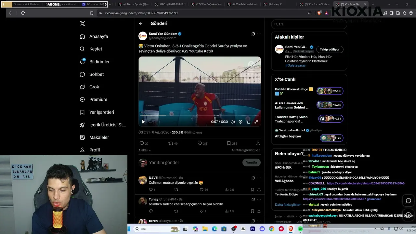Repost the Sami Yen Gündem post
The width and height of the screenshot is (416, 234).
tap(173, 143)
